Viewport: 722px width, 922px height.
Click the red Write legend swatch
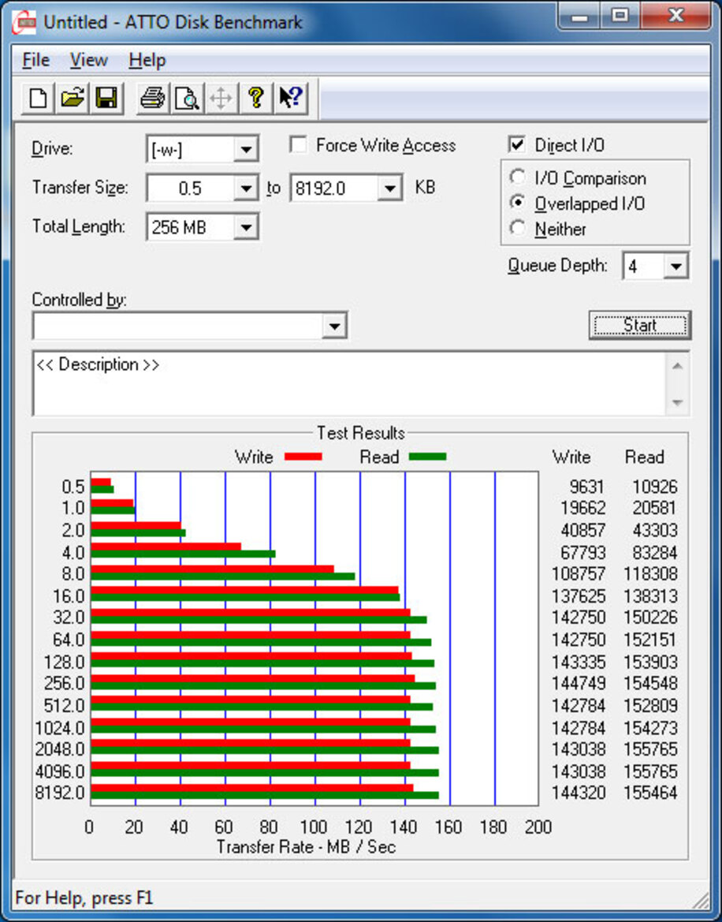tap(303, 457)
